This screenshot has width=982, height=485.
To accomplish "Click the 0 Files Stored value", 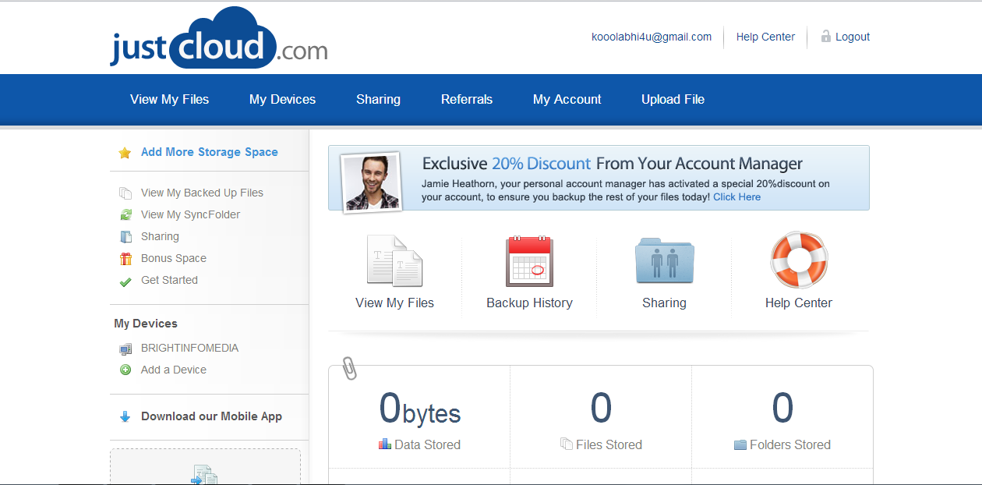I will 601,408.
